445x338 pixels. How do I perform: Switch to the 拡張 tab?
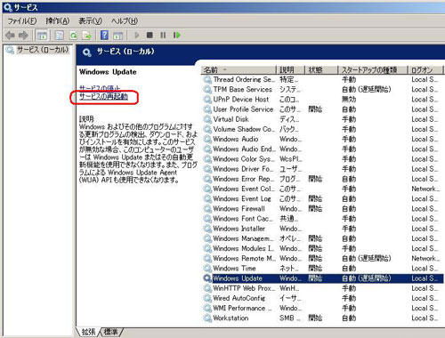[x=88, y=332]
